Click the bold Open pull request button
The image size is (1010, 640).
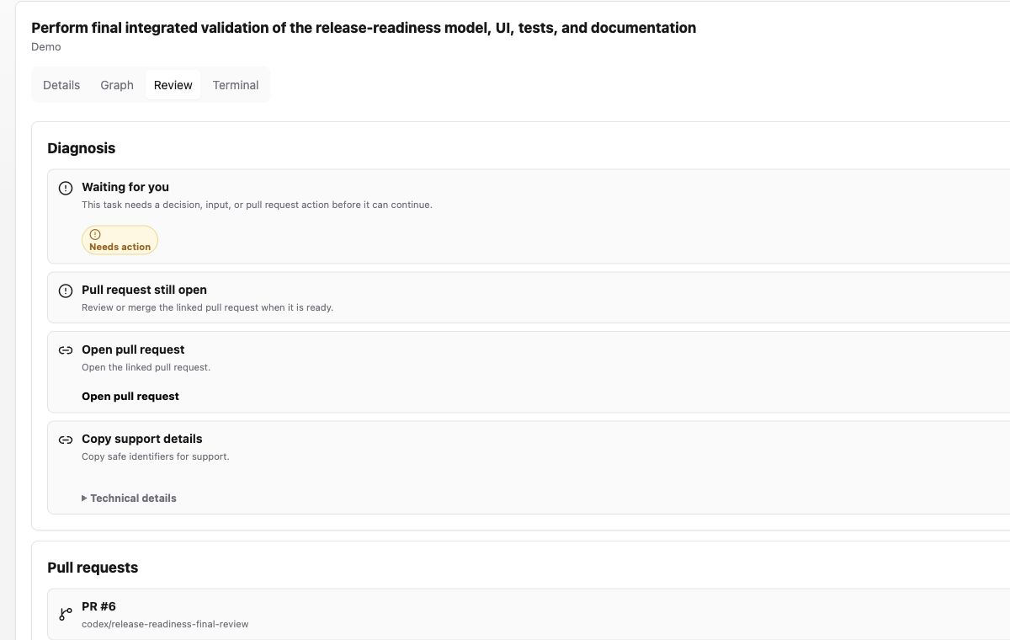(130, 396)
